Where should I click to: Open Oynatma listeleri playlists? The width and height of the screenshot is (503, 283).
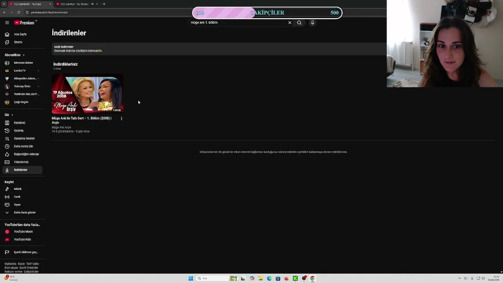(22, 138)
